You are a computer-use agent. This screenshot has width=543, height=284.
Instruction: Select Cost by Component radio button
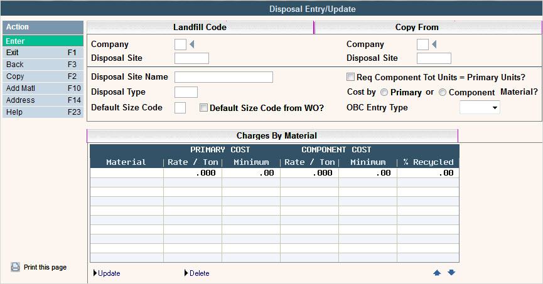(442, 92)
